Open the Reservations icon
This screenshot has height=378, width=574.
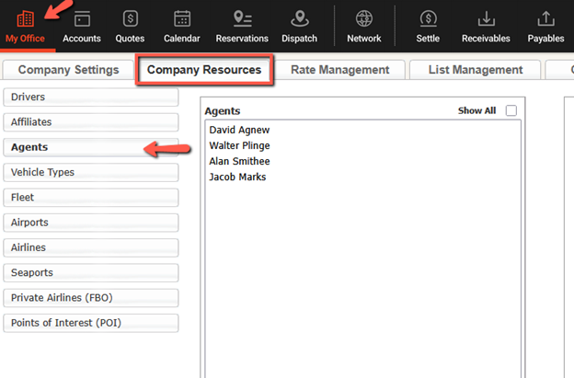coord(242,18)
